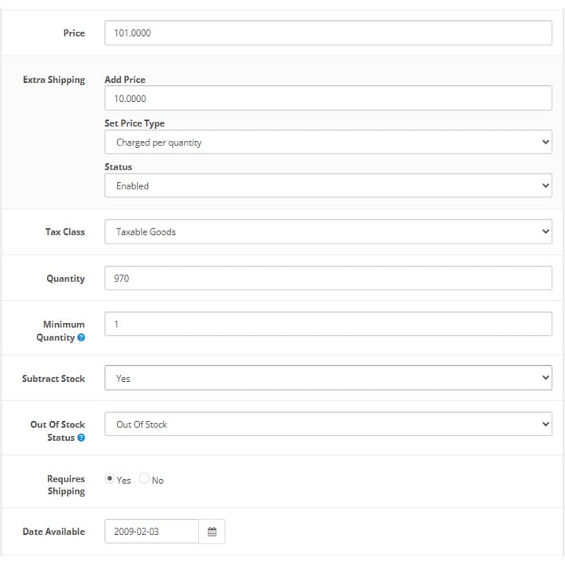Click the Yes label beside Requires Shipping

click(x=123, y=481)
